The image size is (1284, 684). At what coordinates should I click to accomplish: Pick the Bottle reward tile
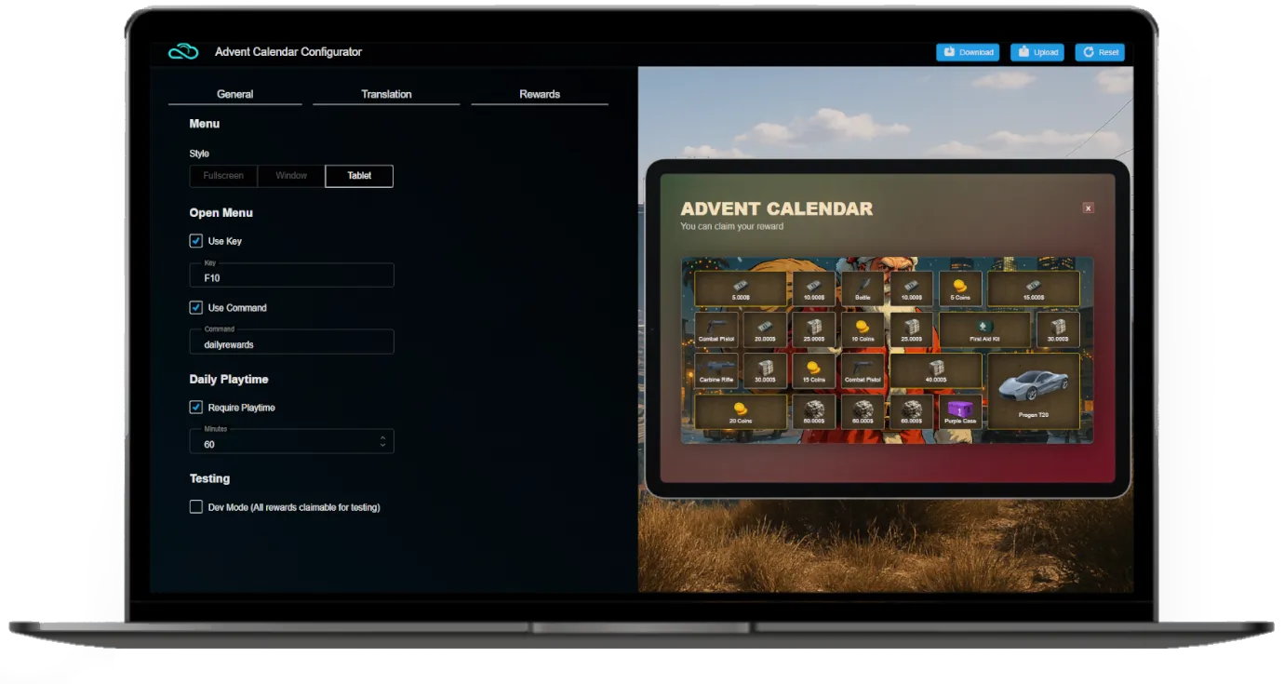863,288
